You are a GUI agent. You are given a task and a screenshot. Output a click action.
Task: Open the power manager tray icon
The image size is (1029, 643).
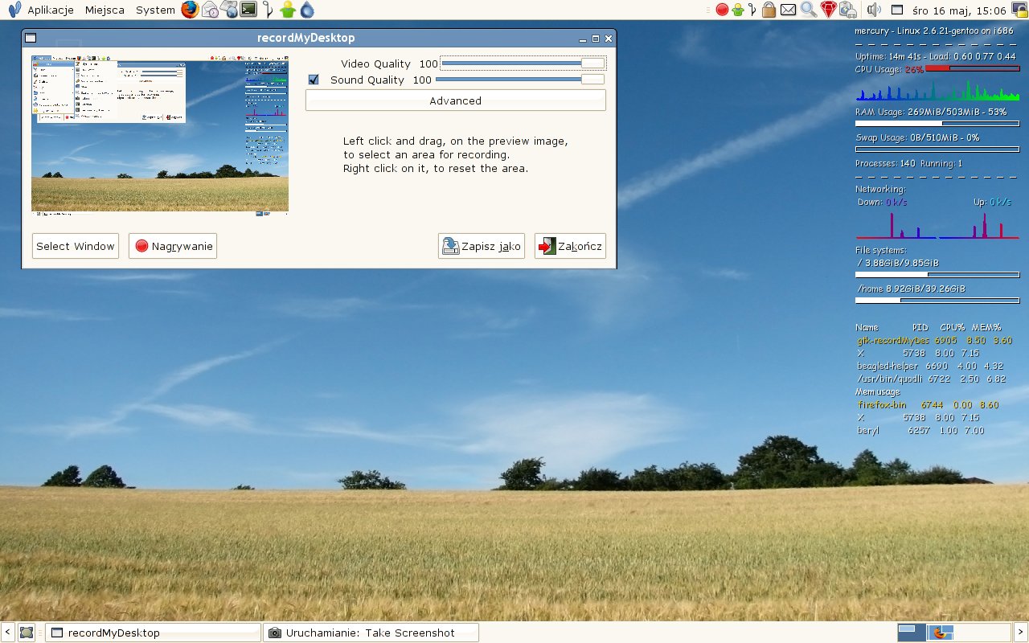848,10
